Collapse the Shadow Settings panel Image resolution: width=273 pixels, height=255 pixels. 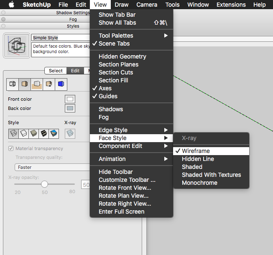pyautogui.click(x=3, y=13)
